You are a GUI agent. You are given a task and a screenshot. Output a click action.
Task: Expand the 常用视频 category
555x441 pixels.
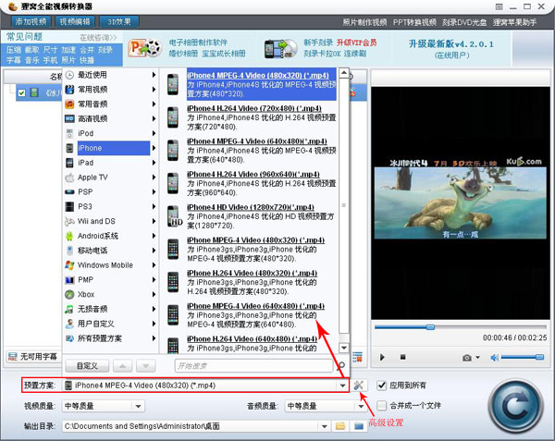coord(111,90)
